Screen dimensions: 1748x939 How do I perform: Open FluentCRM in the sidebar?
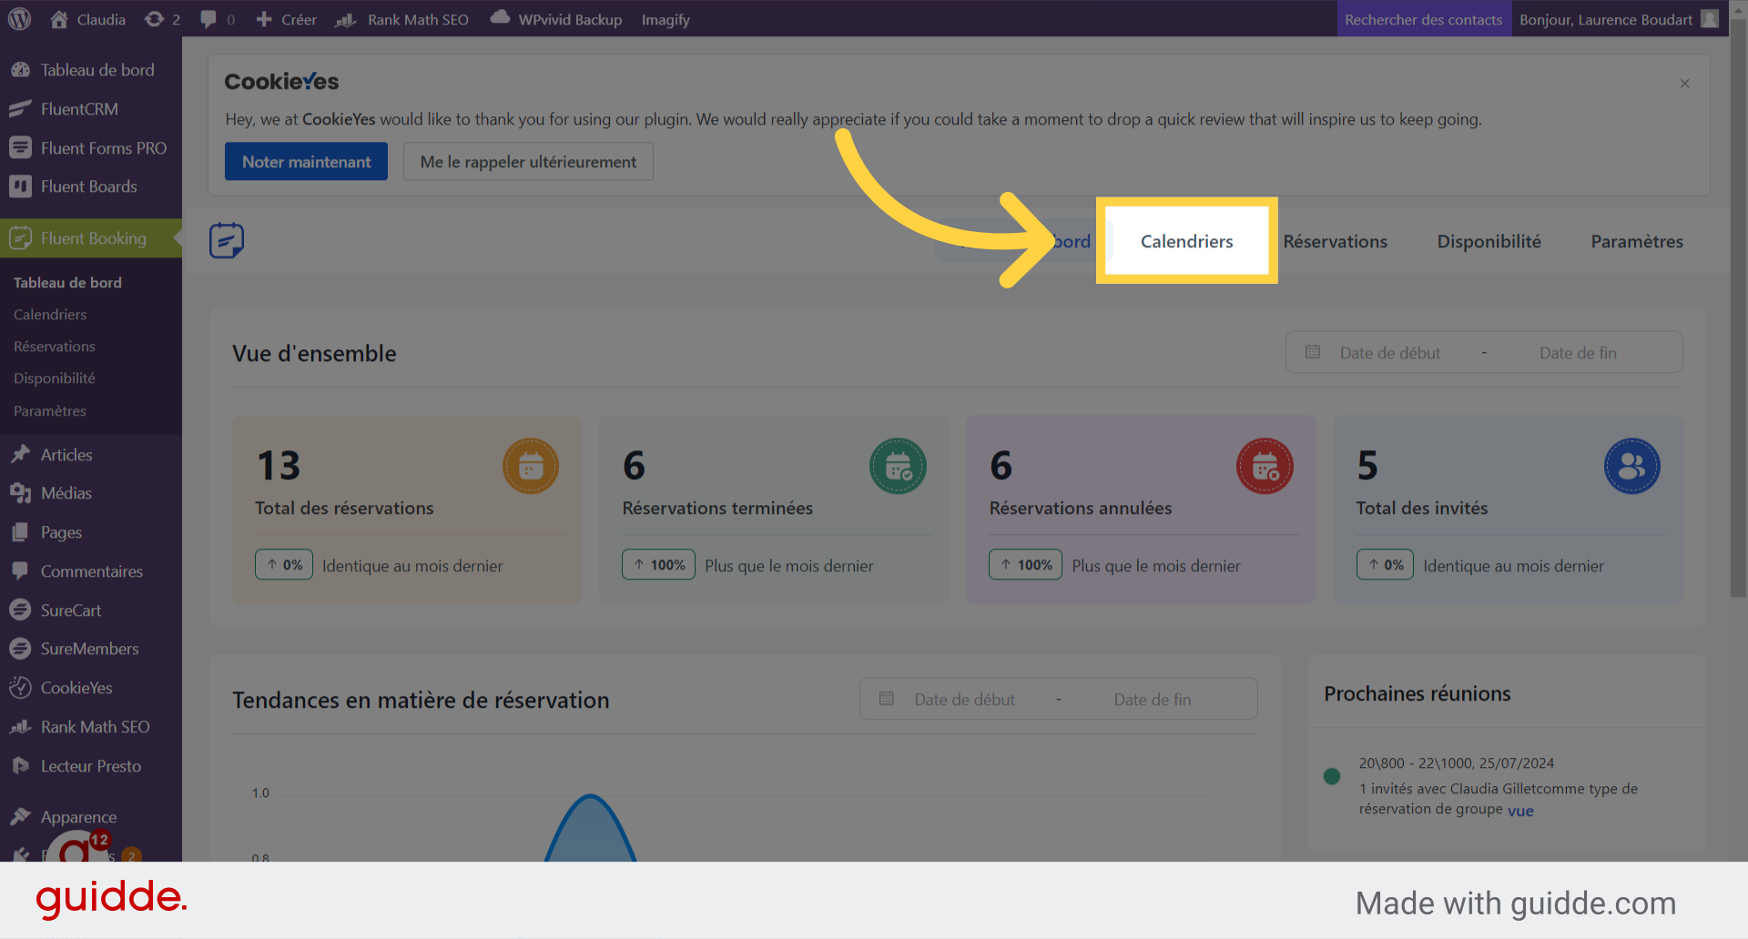(91, 109)
